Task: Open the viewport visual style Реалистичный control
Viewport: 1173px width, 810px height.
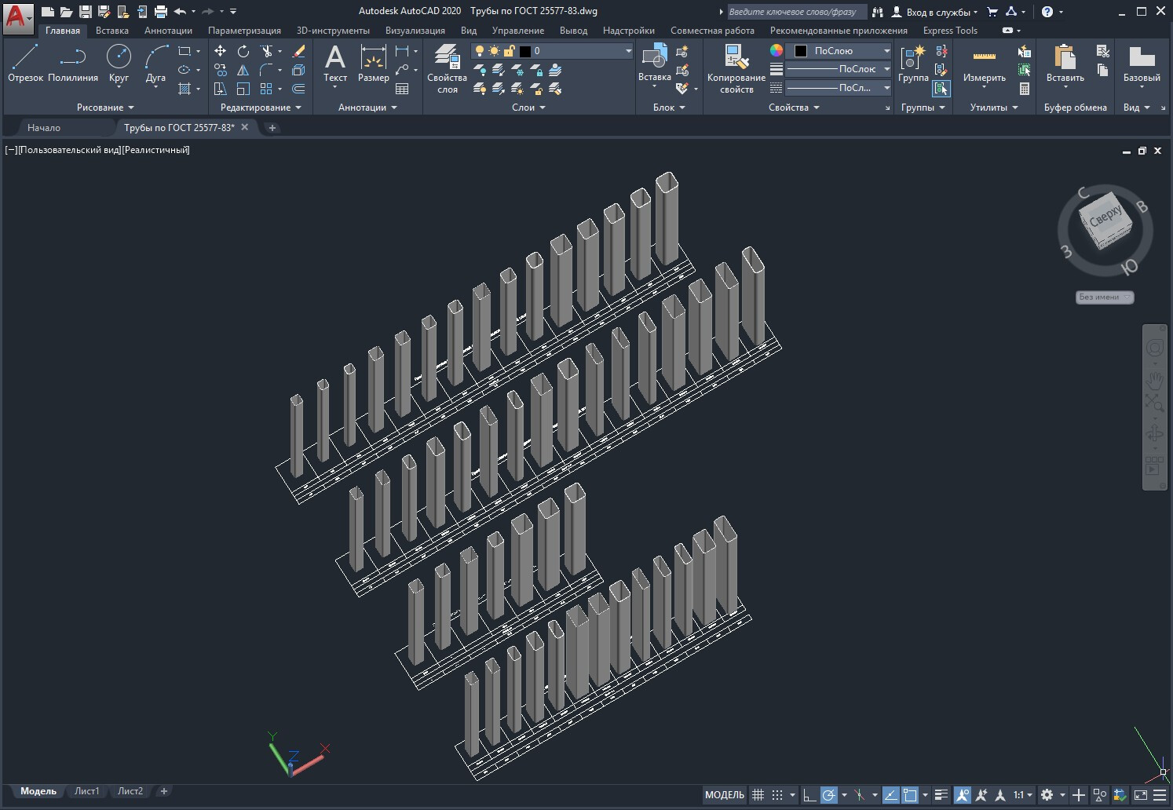Action: [x=155, y=150]
